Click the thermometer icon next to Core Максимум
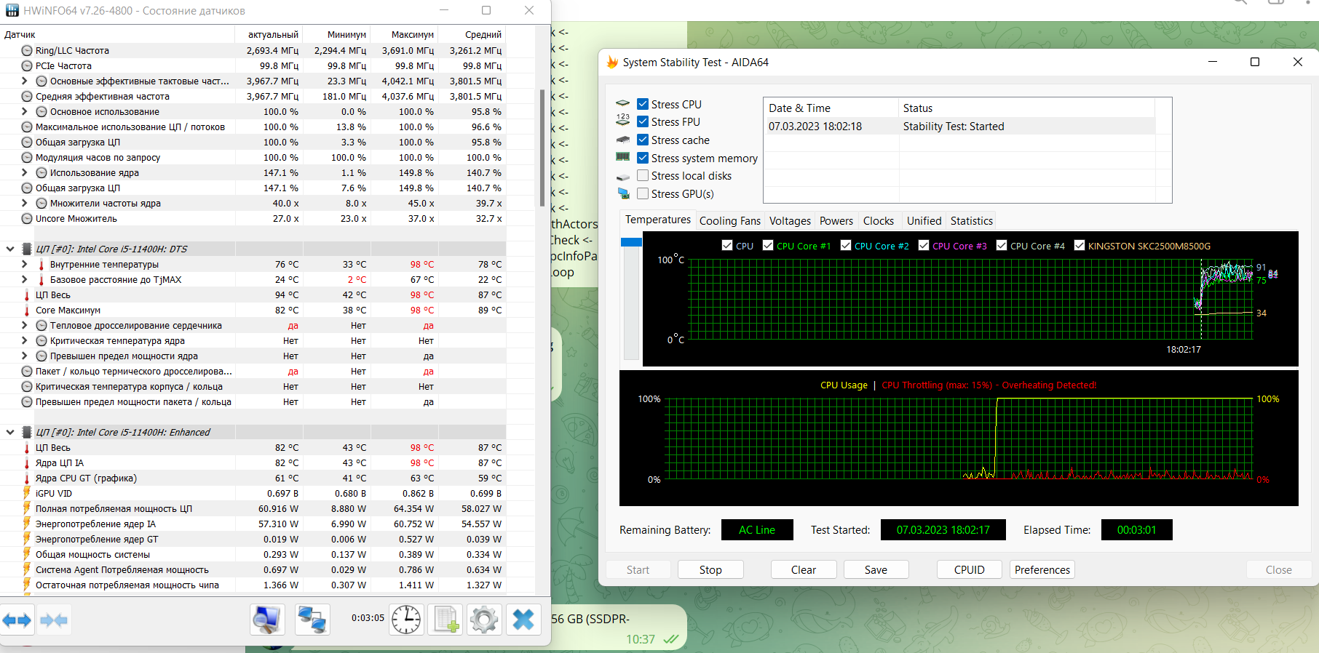The width and height of the screenshot is (1319, 653). pos(27,311)
